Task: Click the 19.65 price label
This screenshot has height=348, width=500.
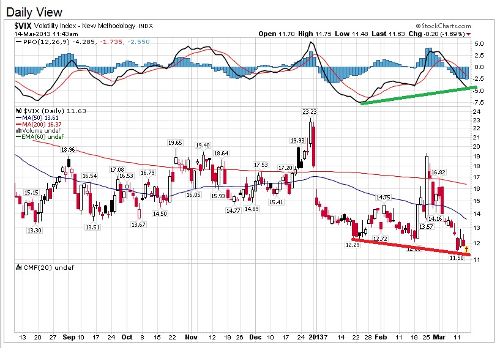Action: (175, 143)
